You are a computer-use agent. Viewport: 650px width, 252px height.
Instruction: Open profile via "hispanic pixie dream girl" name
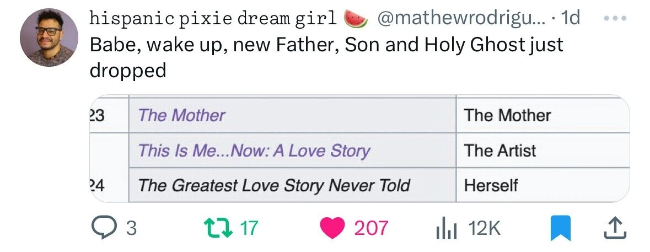coord(213,19)
